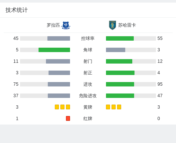The height and width of the screenshot is (143, 176).
Task: Open the 罗拉匹 team name link
Action: click(x=53, y=25)
